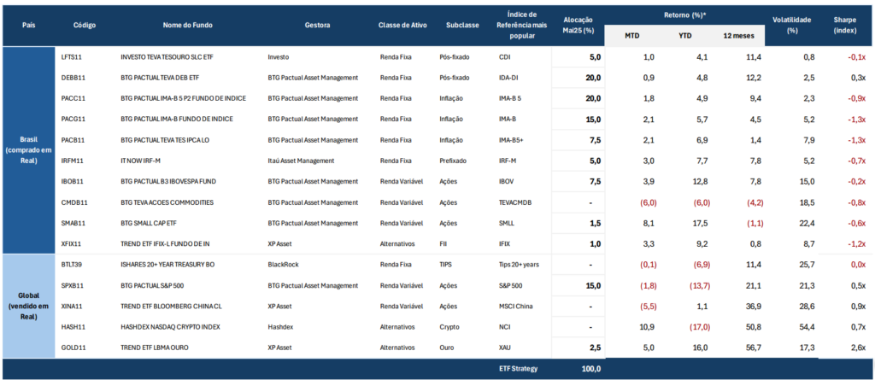Screen dimensions: 875x380
Task: Select the GOLD11 code cell
Action: (73, 348)
